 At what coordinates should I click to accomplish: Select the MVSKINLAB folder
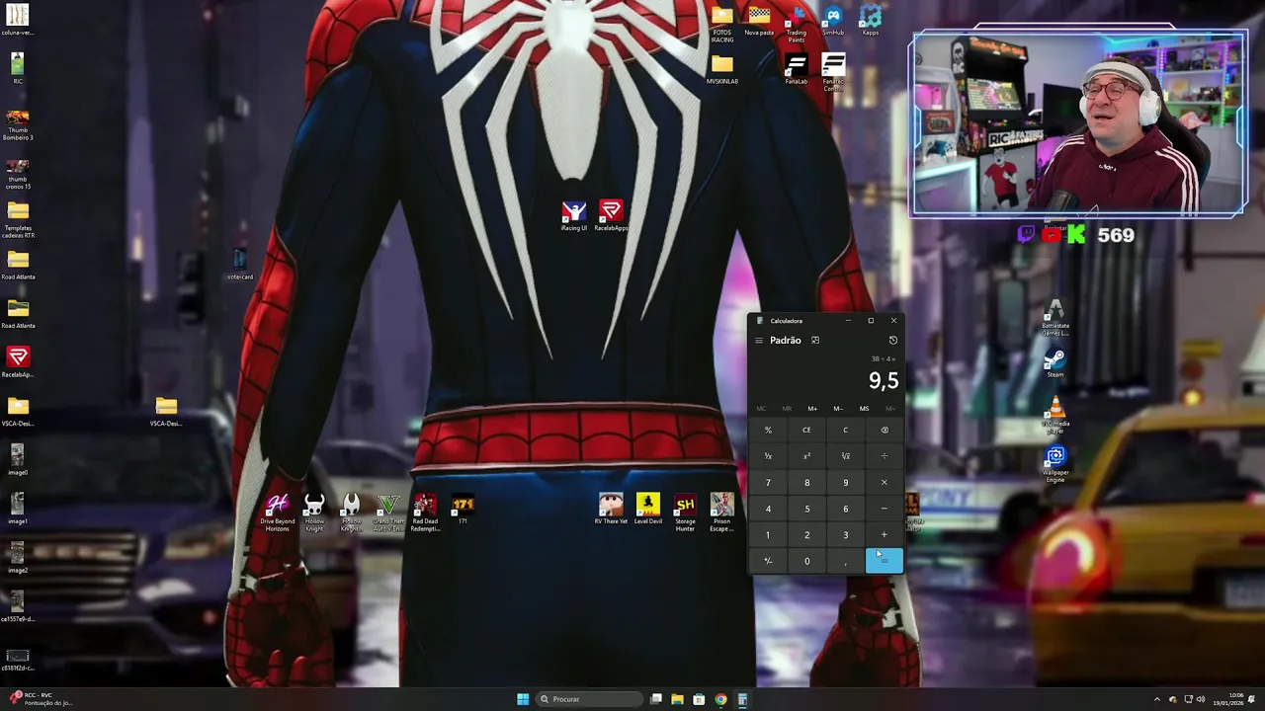pyautogui.click(x=722, y=69)
